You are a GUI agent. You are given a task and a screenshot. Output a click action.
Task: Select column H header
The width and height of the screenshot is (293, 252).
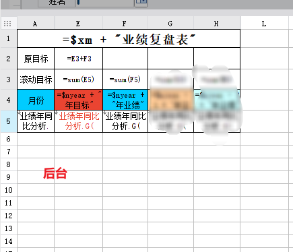217,24
